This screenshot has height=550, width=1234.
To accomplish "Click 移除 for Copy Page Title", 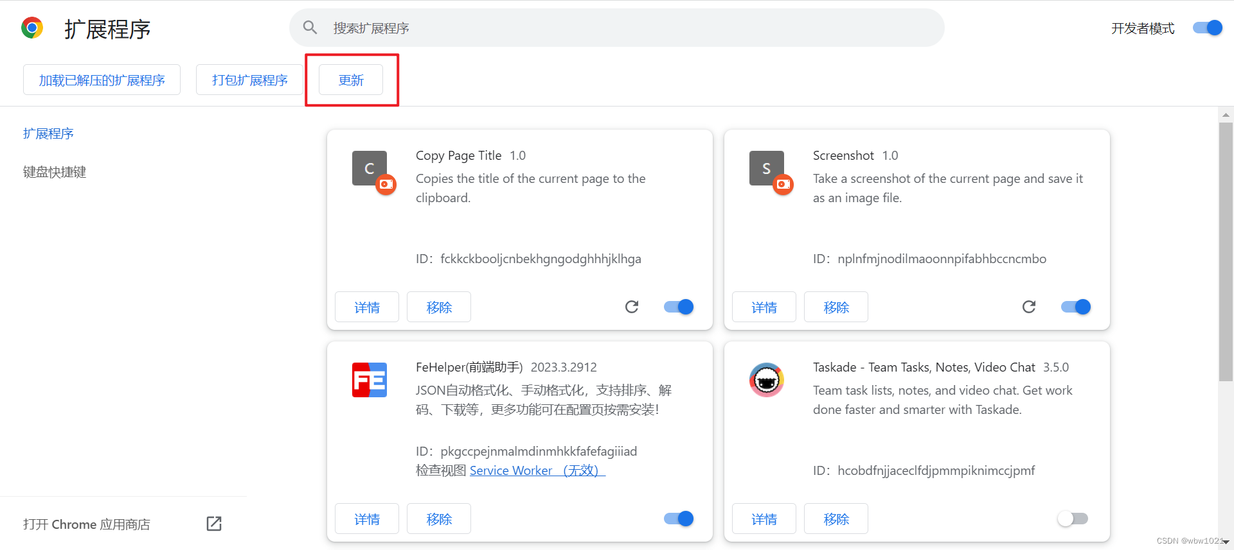I will coord(439,307).
